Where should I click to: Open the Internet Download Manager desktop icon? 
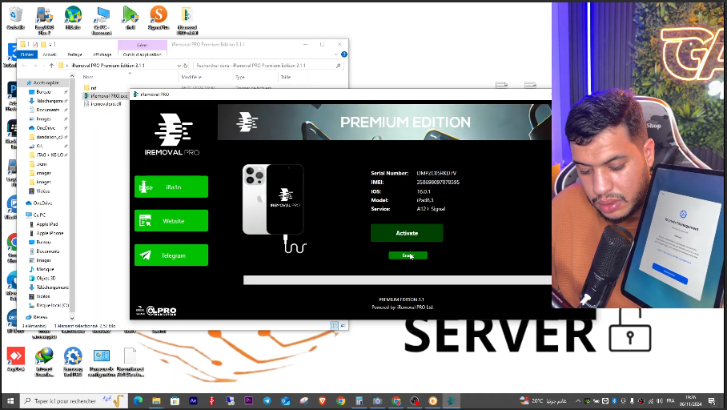pos(45,362)
